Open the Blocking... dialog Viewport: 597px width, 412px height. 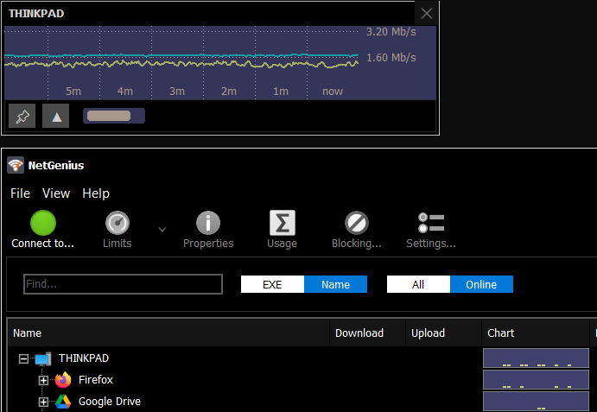[356, 230]
